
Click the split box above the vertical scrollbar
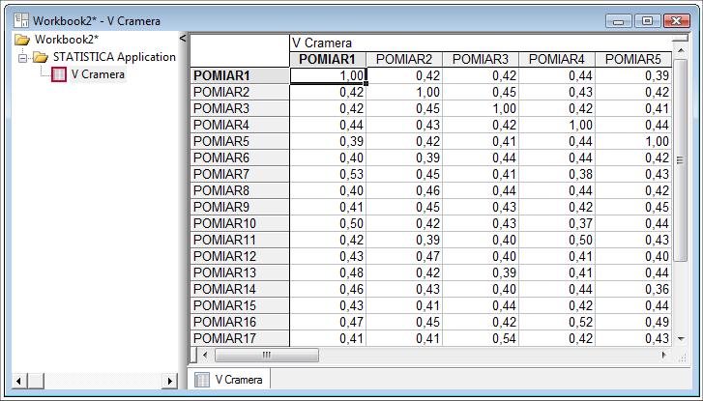681,39
